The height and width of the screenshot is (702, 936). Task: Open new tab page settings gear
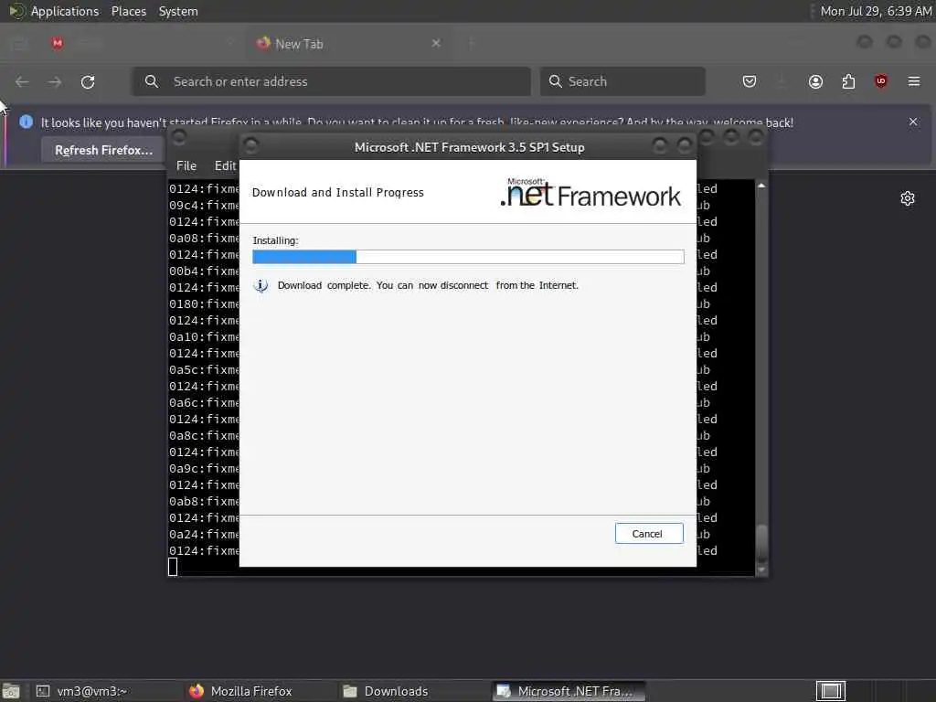click(908, 198)
